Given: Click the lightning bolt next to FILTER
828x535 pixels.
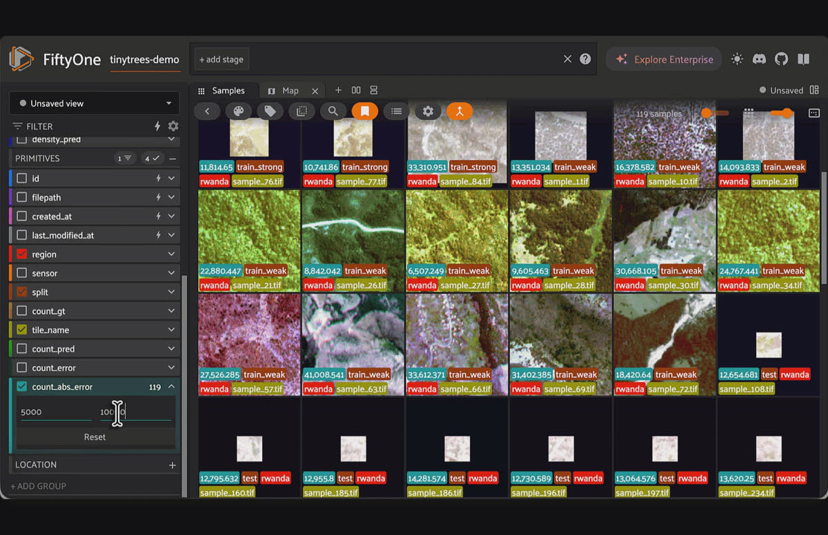Looking at the screenshot, I should coord(157,126).
